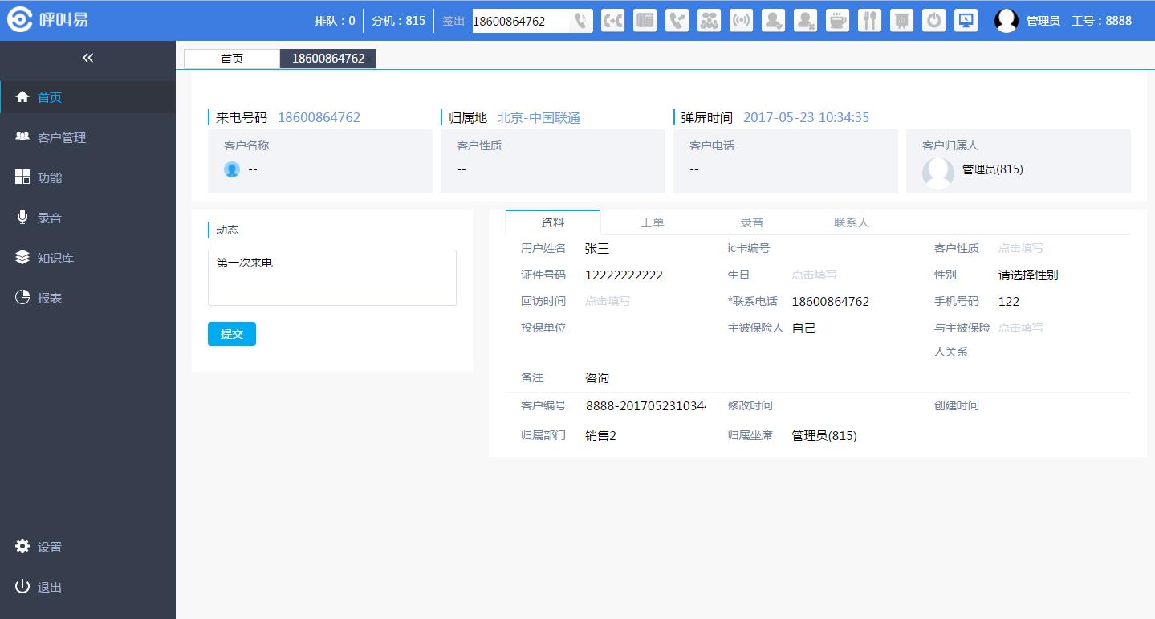Click the 归属地 value 北京-中国联通

[x=539, y=117]
